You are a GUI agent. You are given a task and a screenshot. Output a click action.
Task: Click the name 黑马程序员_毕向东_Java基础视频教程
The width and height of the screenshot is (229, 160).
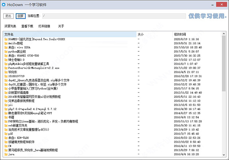pos(33,150)
